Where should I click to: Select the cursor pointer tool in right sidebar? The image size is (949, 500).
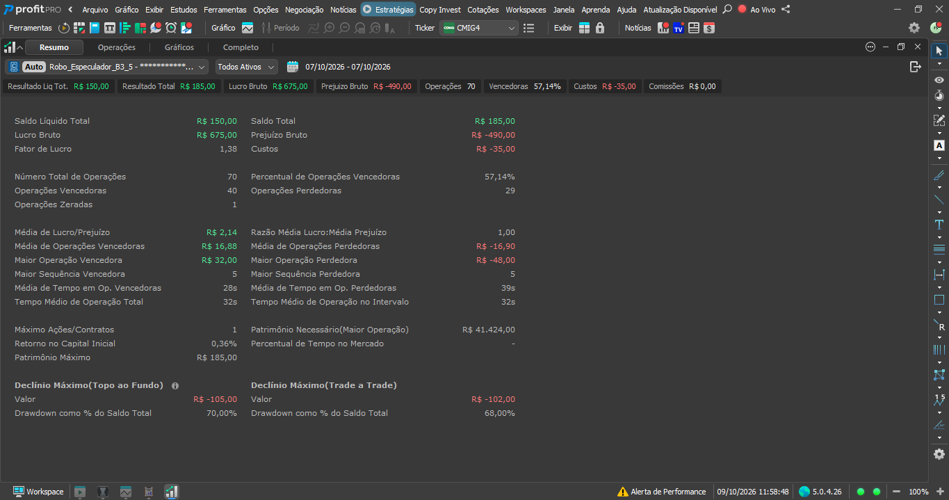click(939, 51)
